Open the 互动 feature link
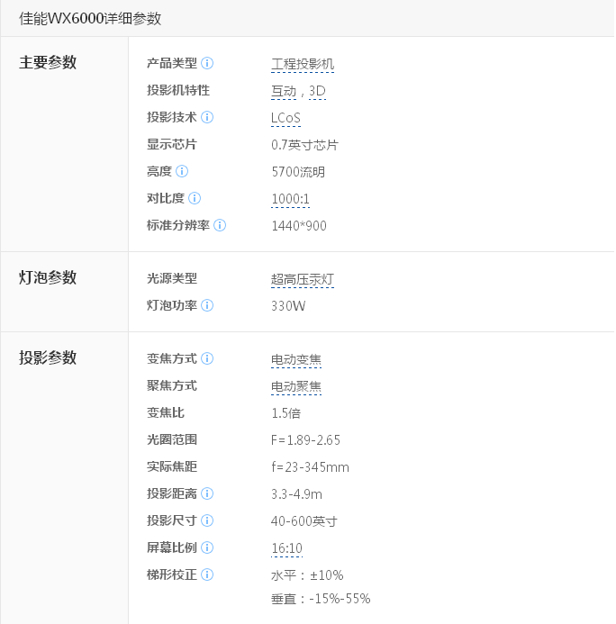616x624 pixels. (x=284, y=91)
